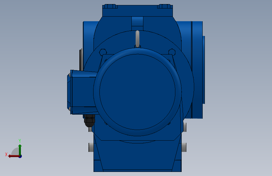This screenshot has width=272, height=176.
Task: Select the lower-left grey shaft stub
Action: point(91,148)
